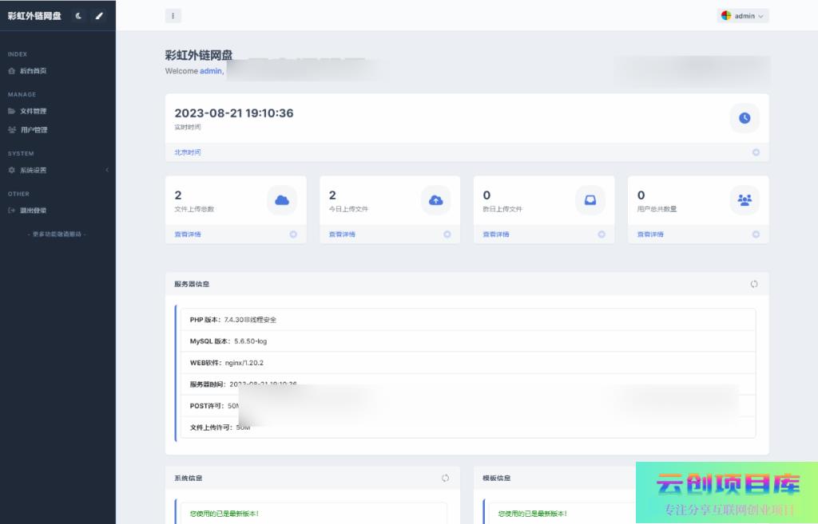Refresh the 服务器信息 panel
This screenshot has height=524, width=818.
(754, 284)
